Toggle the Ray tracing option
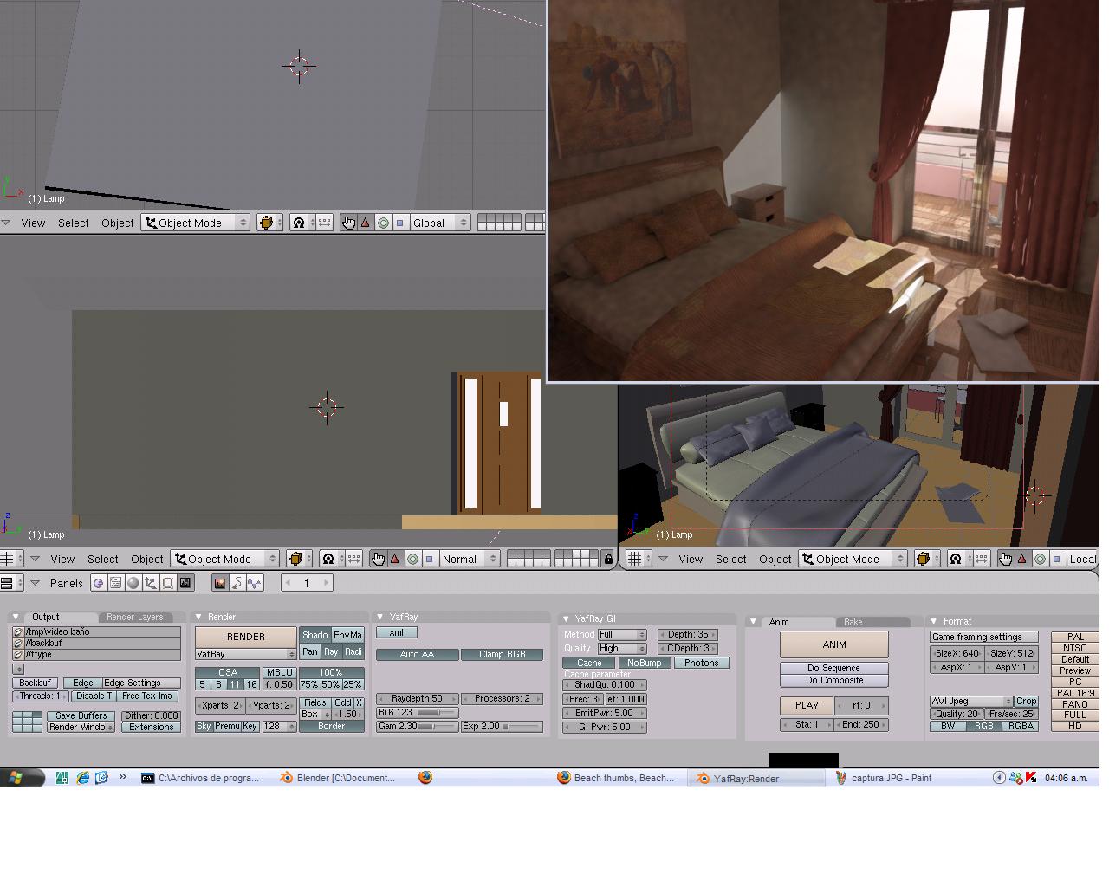Image resolution: width=1109 pixels, height=887 pixels. point(331,651)
